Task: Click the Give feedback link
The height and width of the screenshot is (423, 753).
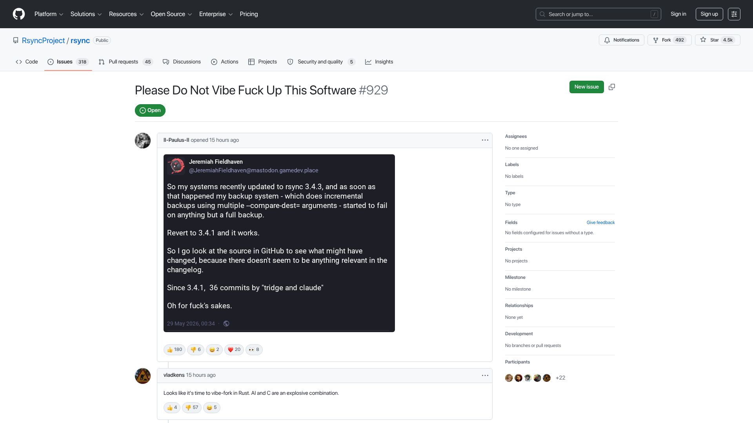Action: tap(600, 222)
